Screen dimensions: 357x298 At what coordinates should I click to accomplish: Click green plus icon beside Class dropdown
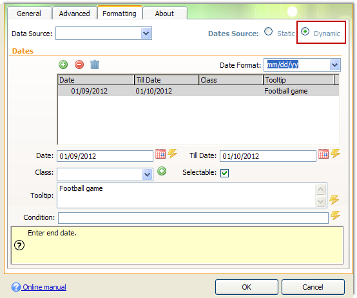tap(162, 171)
